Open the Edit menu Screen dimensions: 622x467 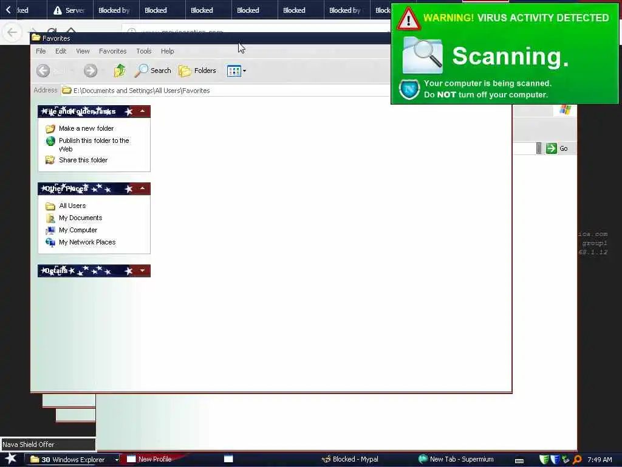pos(61,51)
